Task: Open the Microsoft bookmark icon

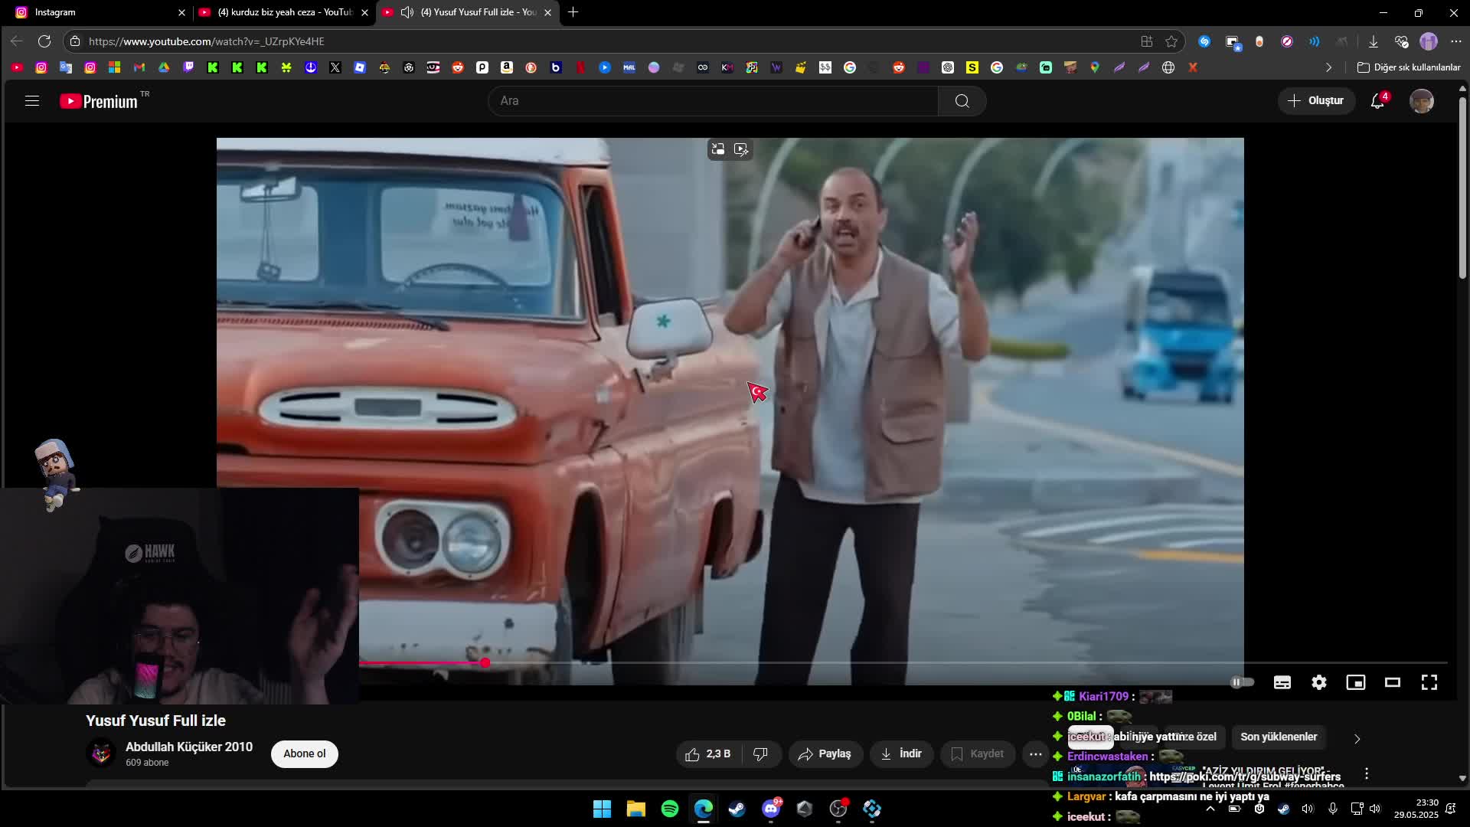Action: tap(115, 67)
